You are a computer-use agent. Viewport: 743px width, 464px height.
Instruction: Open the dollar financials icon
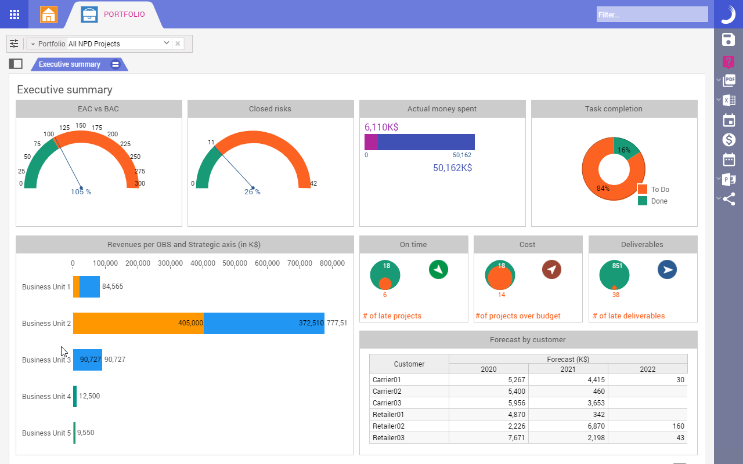pos(728,139)
